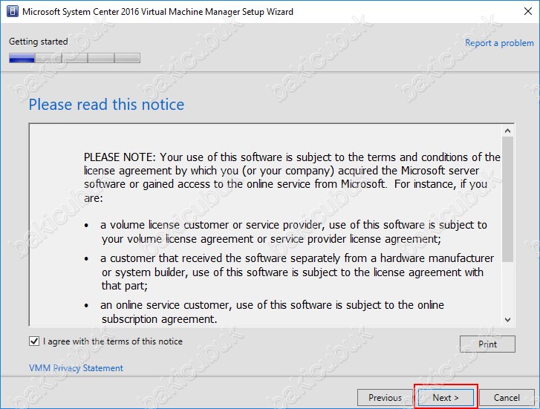Click the "Getting started" stage label
This screenshot has height=409, width=540.
38,42
